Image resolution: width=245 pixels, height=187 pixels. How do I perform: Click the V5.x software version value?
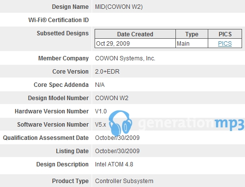(x=100, y=125)
